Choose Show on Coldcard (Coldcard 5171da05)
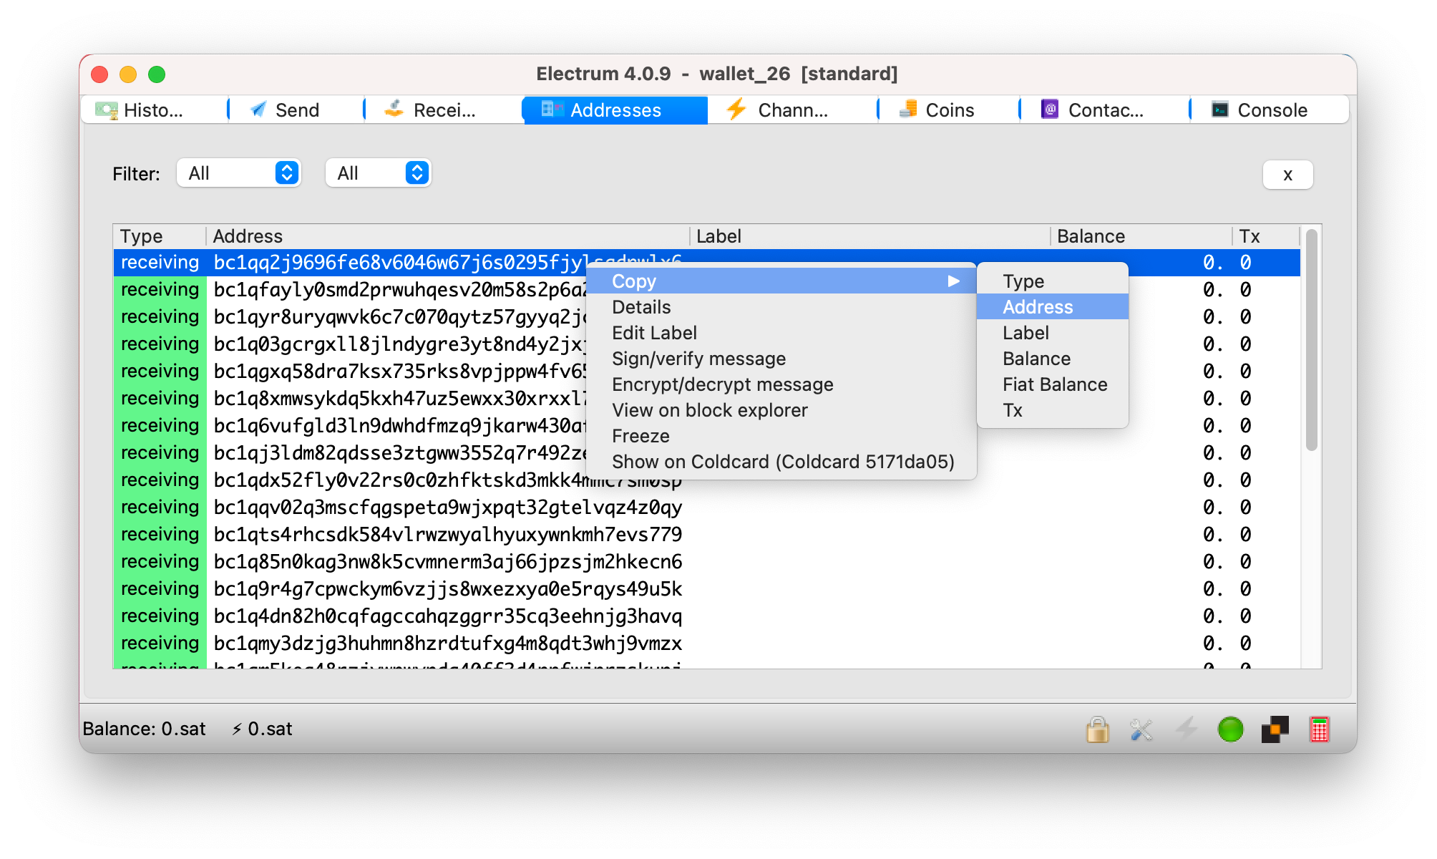The width and height of the screenshot is (1437, 859). pos(781,462)
